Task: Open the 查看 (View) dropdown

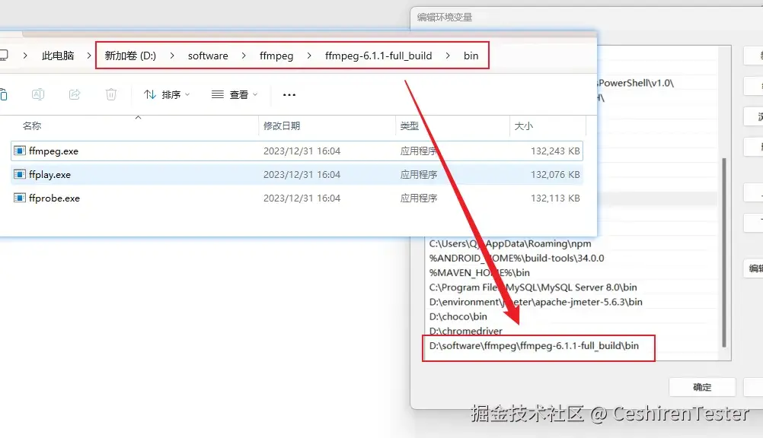Action: click(x=238, y=94)
